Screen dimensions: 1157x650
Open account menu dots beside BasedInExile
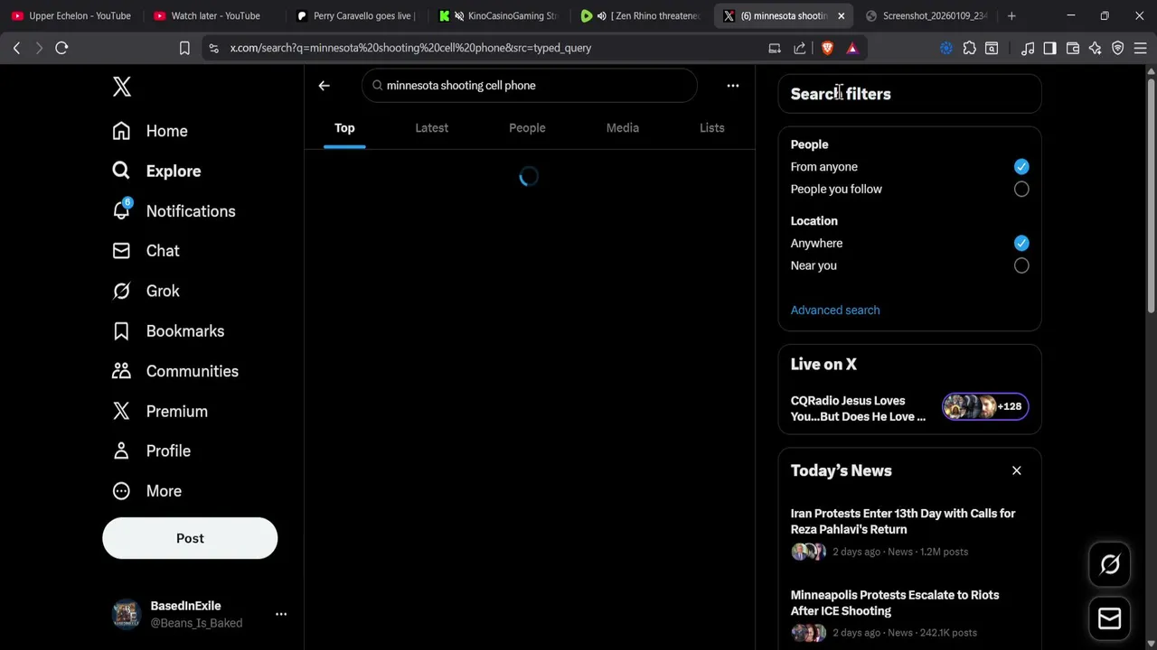(281, 614)
